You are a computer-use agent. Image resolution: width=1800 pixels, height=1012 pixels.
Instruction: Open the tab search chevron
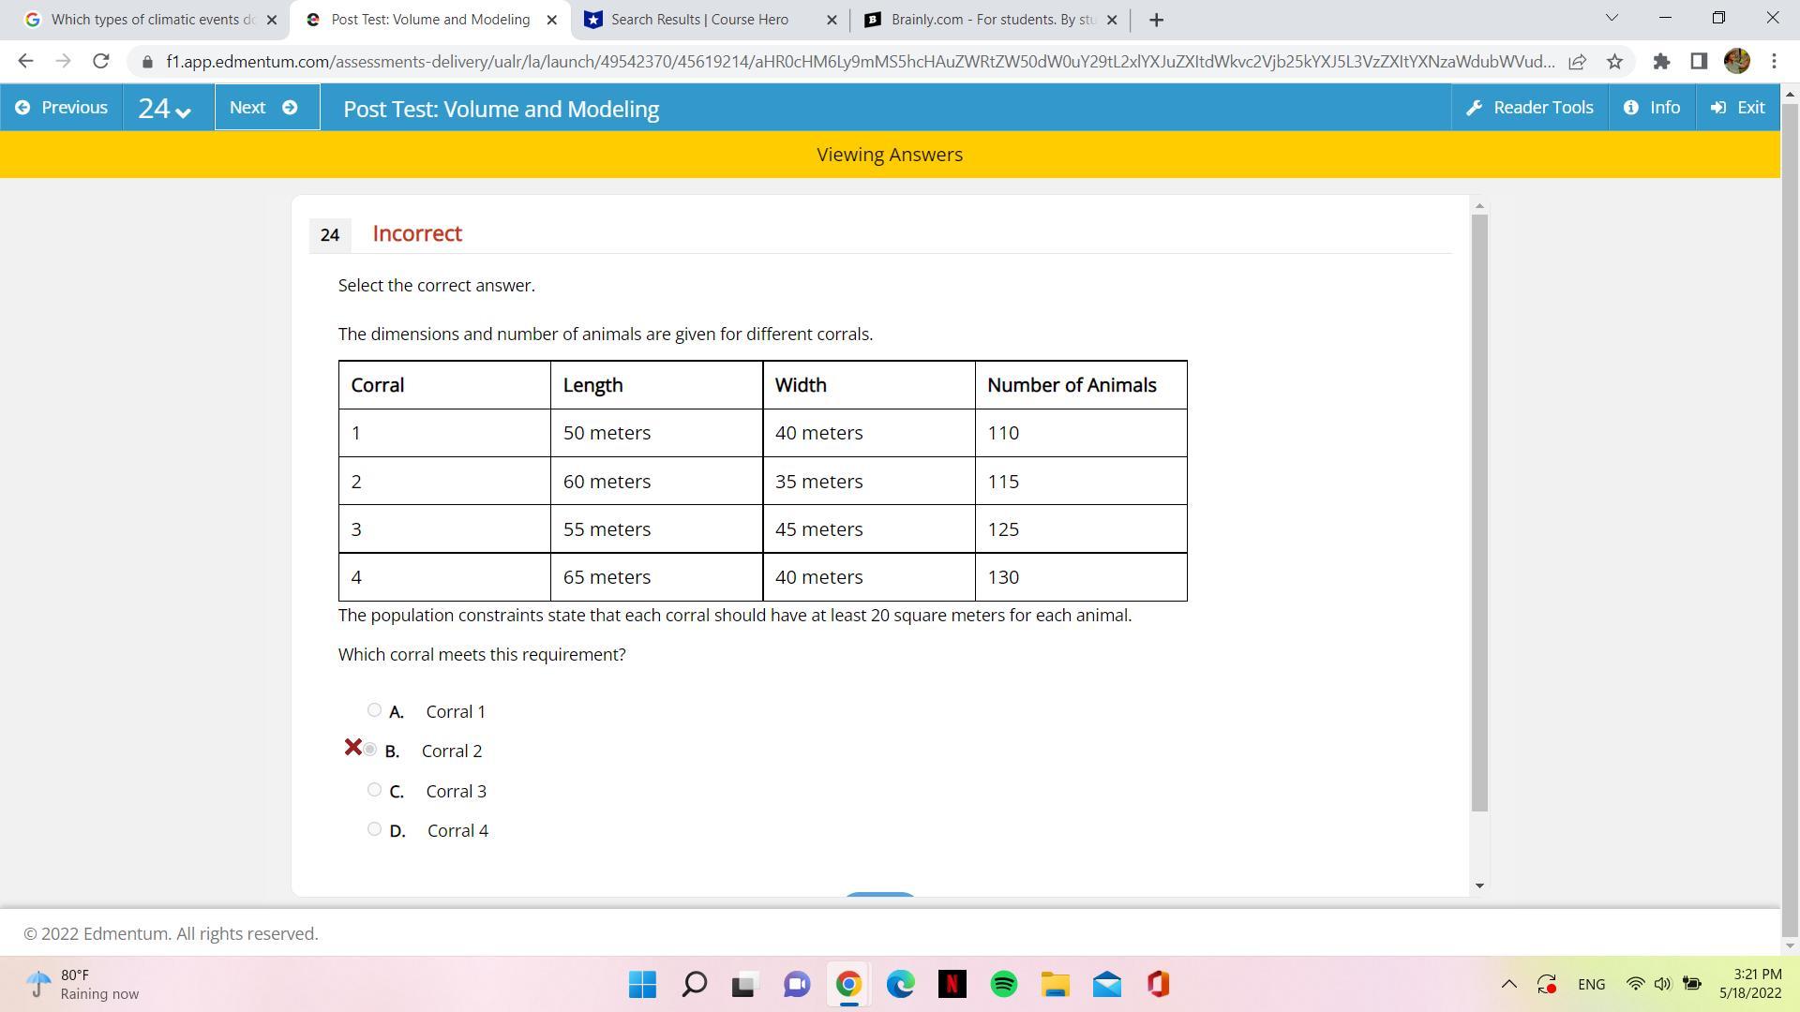[x=1612, y=18]
